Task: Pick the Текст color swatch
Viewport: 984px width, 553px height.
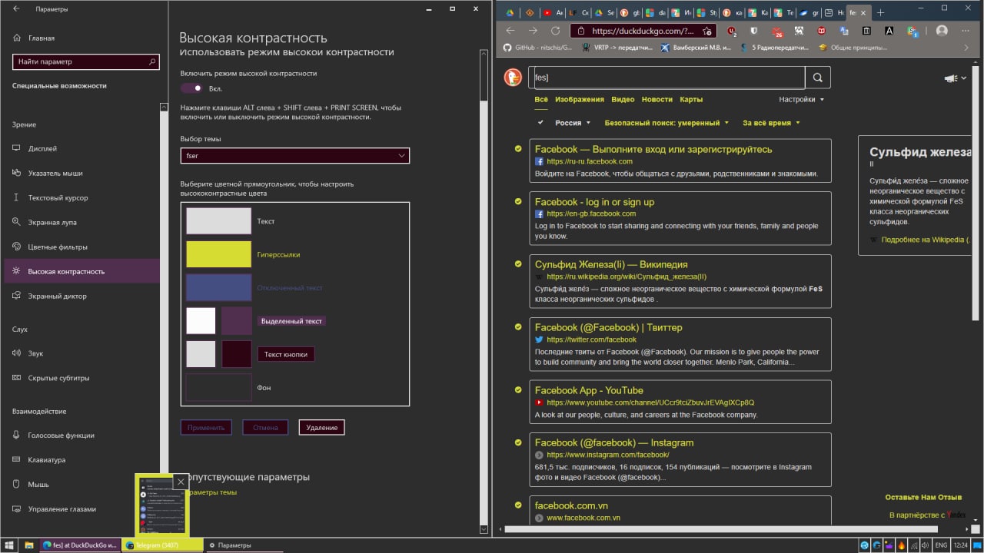Action: 219,221
